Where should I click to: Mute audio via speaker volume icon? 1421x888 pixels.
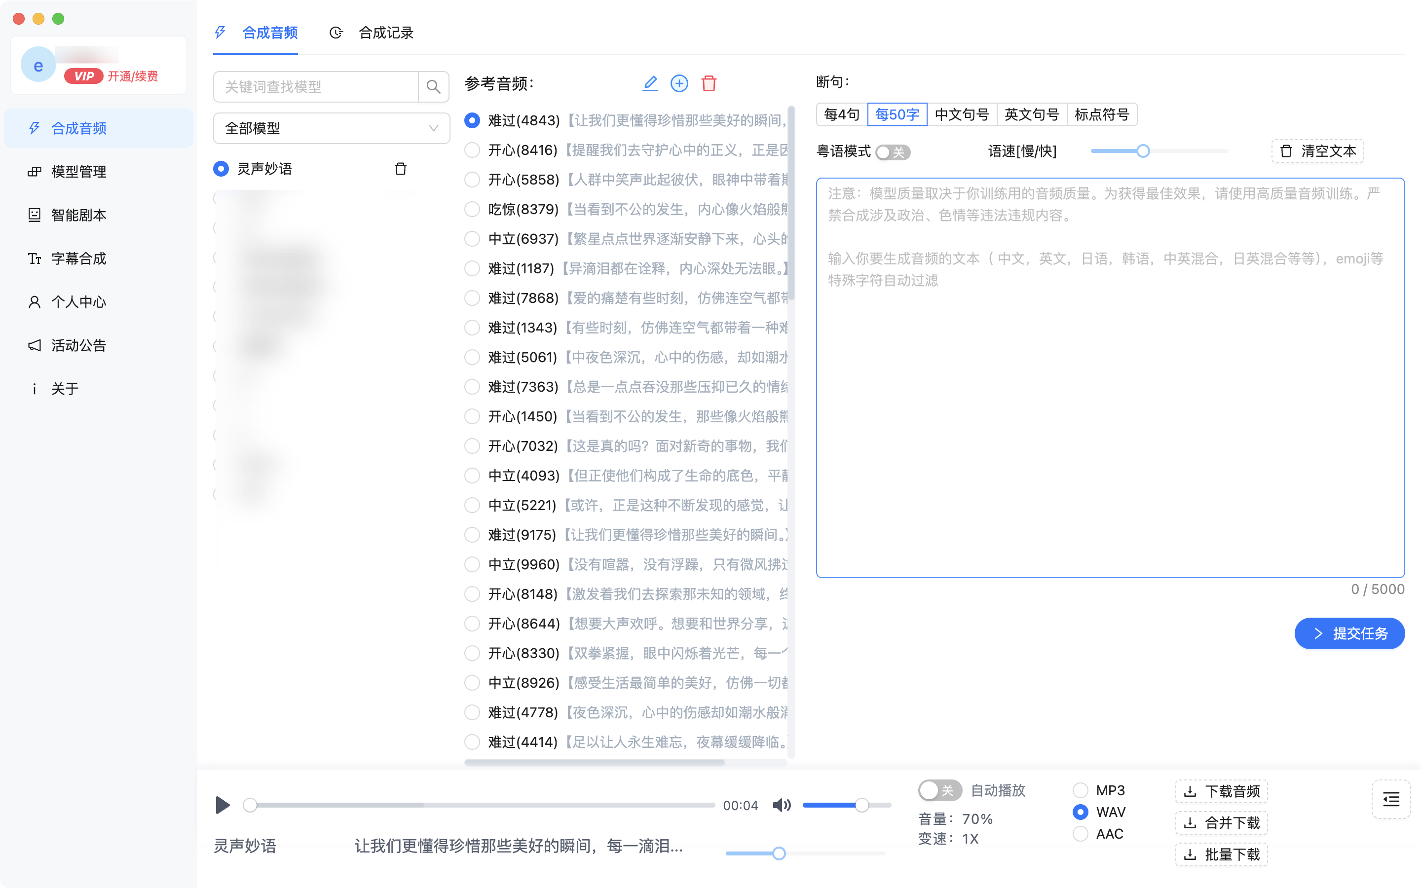coord(782,805)
